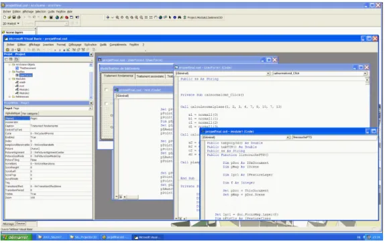Click View Object icon in Project panel
Screen dimensions: 385x243
pos(11,60)
